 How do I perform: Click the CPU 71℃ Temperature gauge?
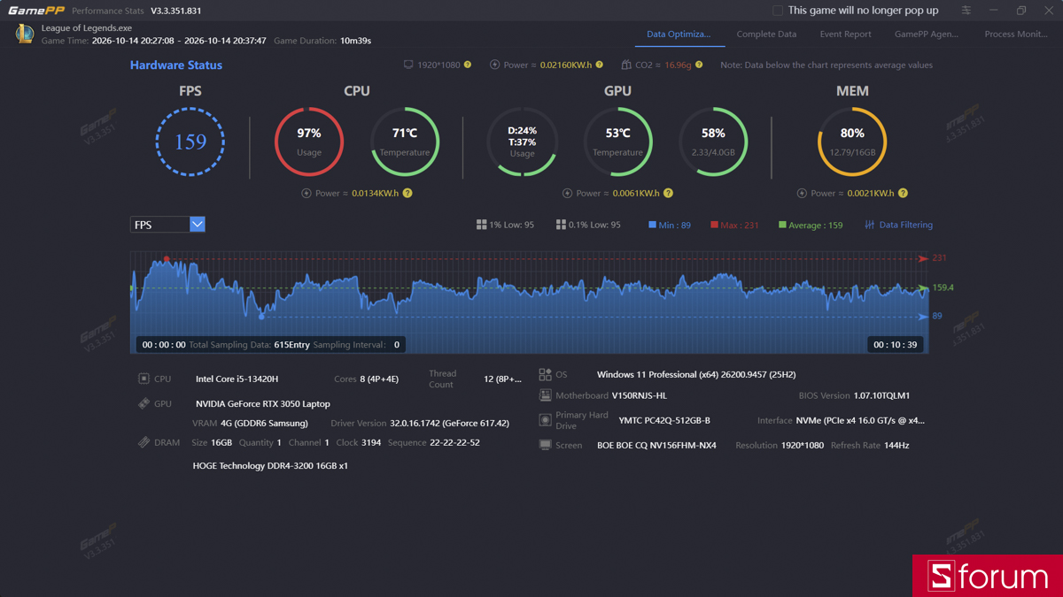[405, 142]
